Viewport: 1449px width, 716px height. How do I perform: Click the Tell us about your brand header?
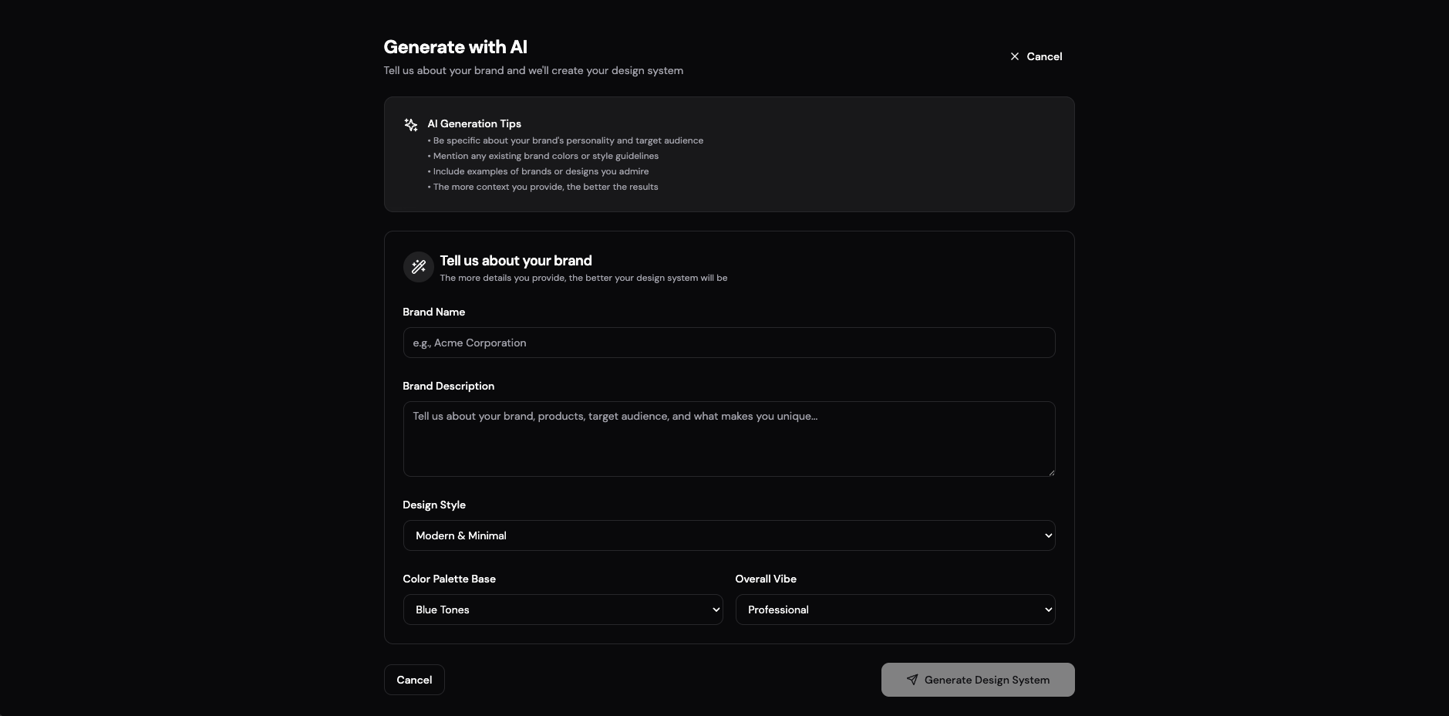515,261
